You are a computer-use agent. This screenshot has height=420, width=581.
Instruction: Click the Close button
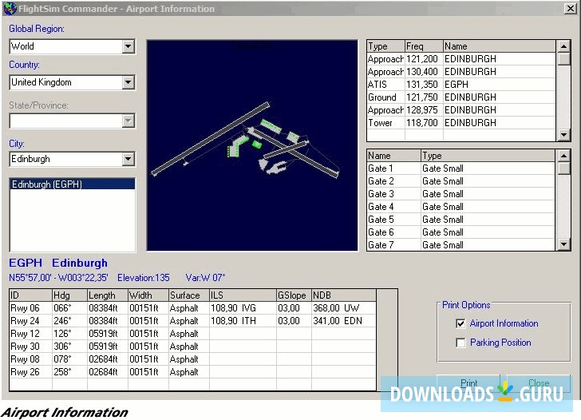(x=539, y=383)
